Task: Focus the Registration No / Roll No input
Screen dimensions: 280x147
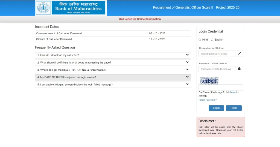Action: click(x=217, y=54)
